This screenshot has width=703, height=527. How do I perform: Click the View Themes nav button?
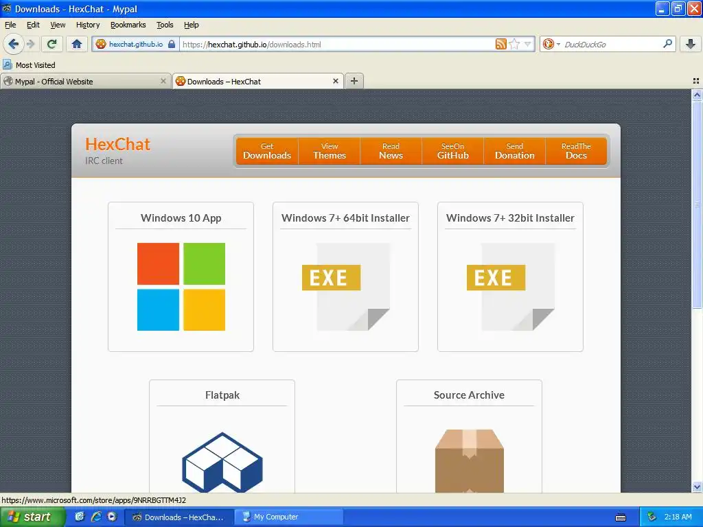pyautogui.click(x=329, y=151)
